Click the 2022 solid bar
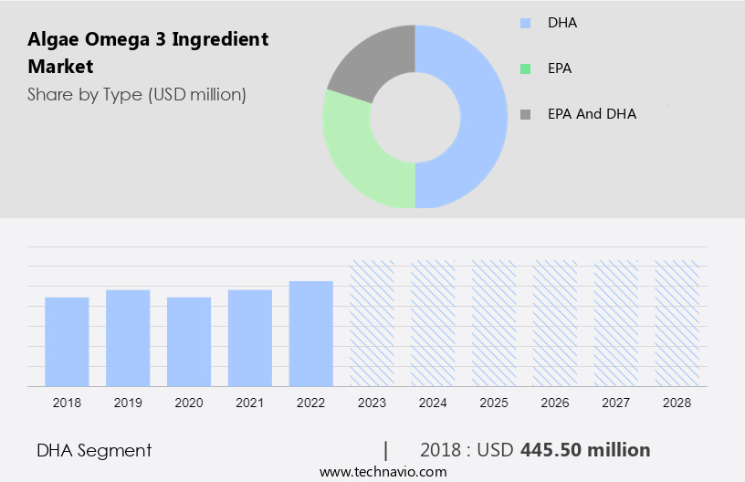This screenshot has height=482, width=745. coord(311,333)
